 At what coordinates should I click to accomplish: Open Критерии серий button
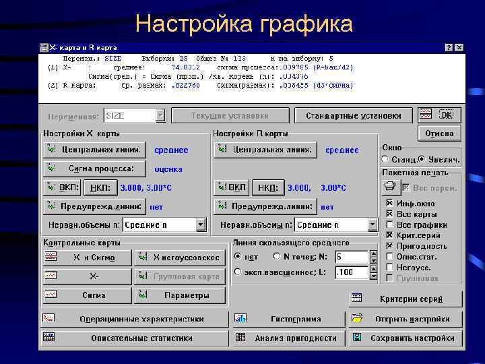[x=406, y=299]
